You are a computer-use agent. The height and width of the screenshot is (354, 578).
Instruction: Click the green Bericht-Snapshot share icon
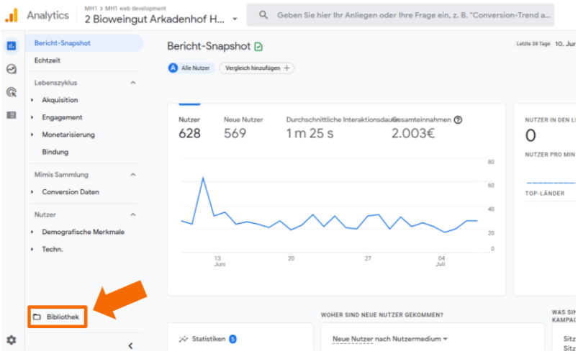(x=258, y=47)
